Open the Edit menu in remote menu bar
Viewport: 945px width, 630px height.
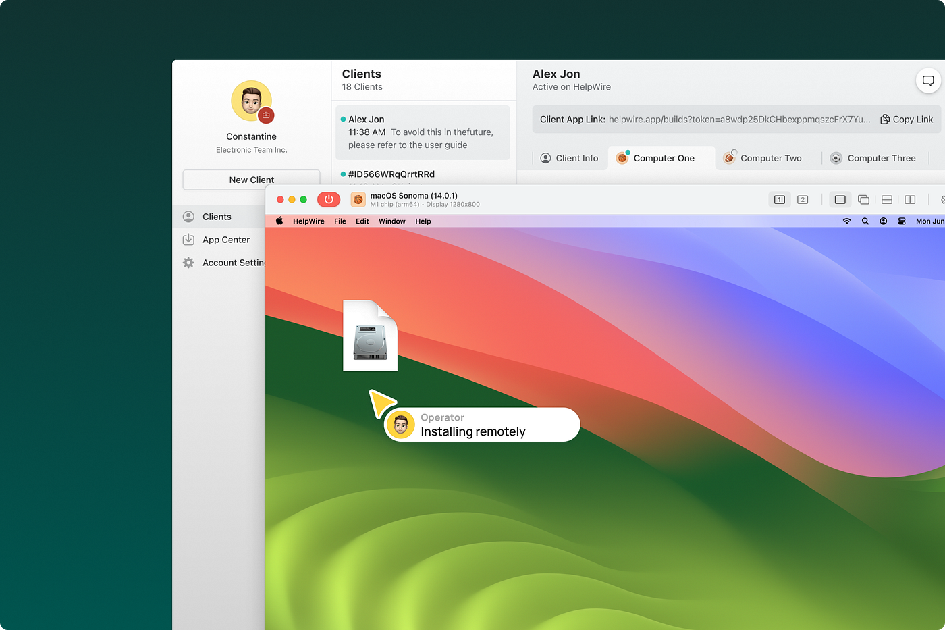(x=362, y=221)
